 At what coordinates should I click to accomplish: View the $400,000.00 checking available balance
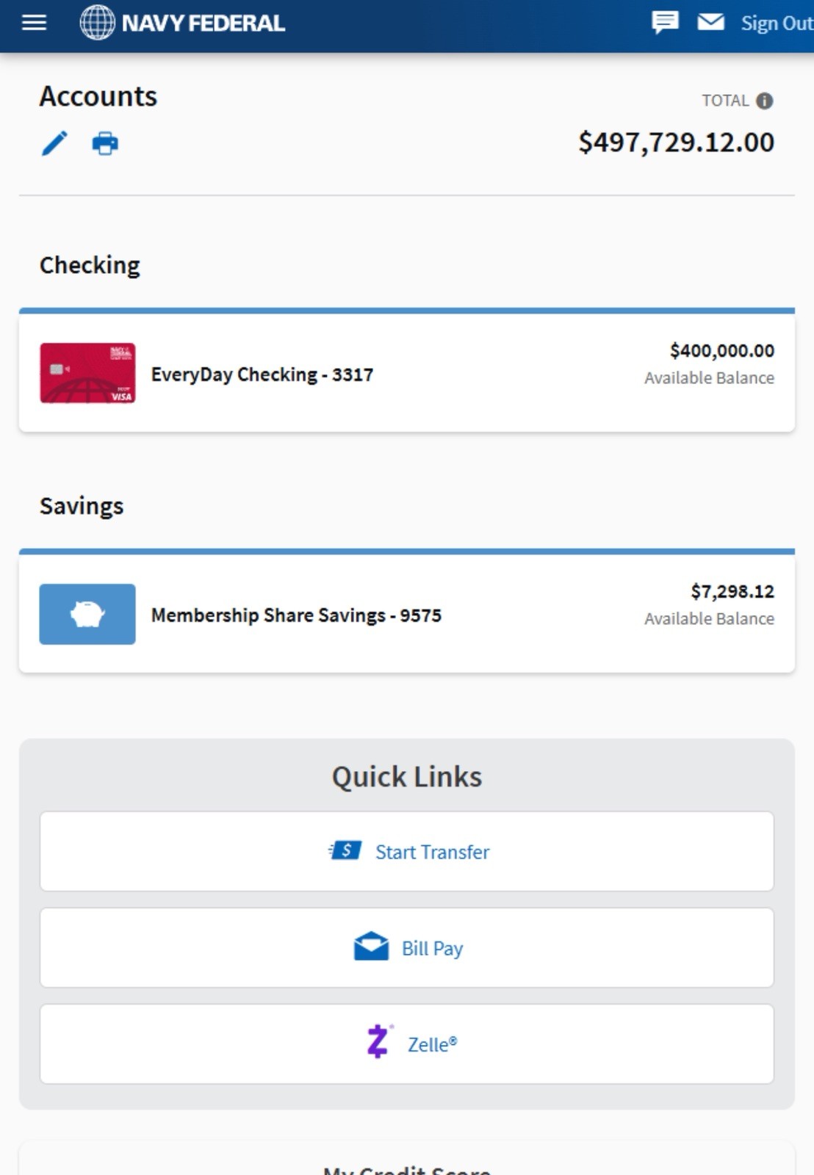pyautogui.click(x=721, y=351)
